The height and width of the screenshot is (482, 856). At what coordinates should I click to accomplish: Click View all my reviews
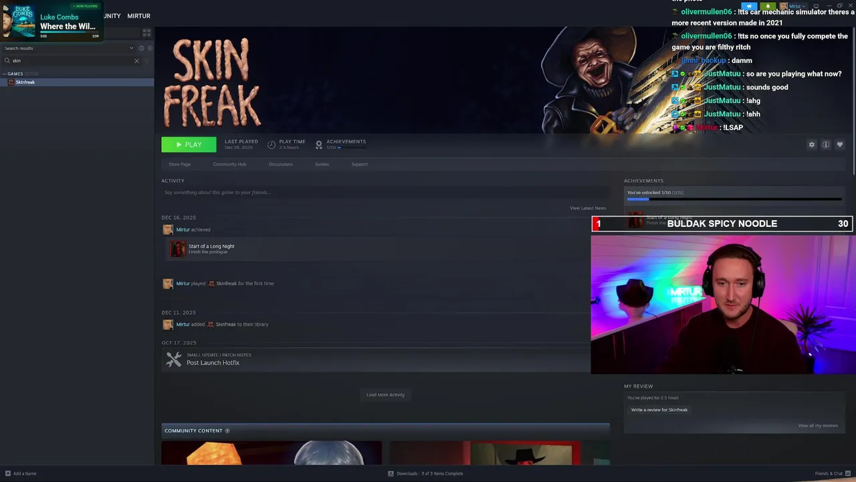click(818, 426)
